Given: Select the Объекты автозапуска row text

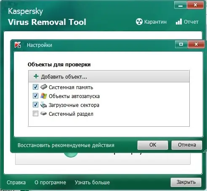Looking at the screenshot, I should click(74, 96).
